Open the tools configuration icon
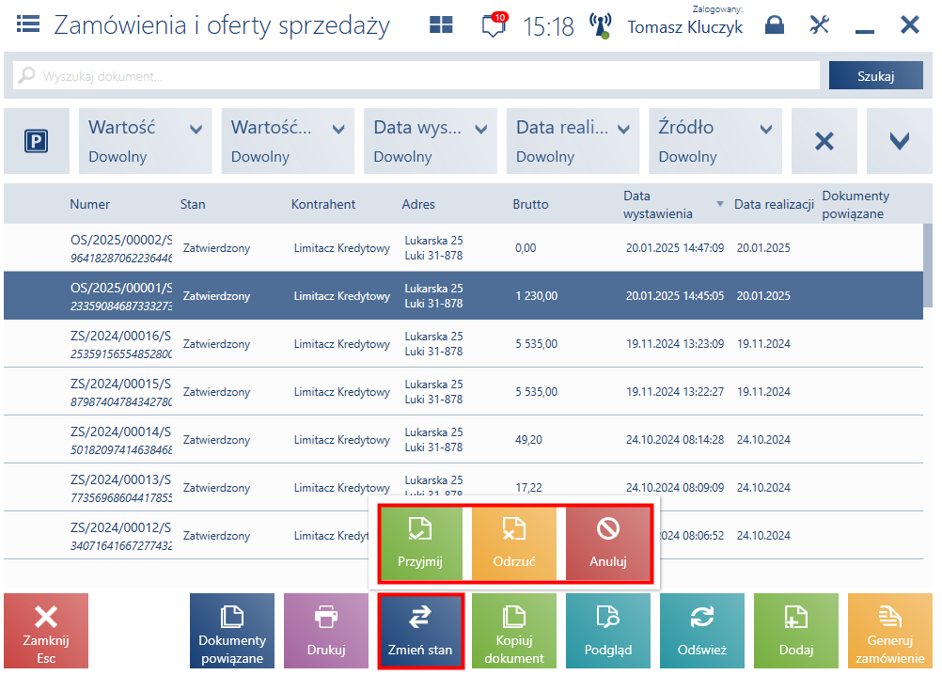This screenshot has height=675, width=942. coord(820,24)
